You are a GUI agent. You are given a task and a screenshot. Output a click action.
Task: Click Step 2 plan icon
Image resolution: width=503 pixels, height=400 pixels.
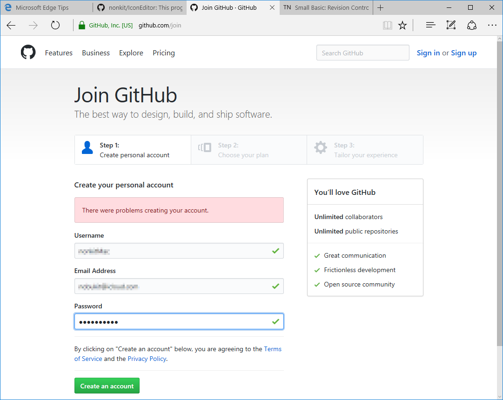tap(205, 147)
